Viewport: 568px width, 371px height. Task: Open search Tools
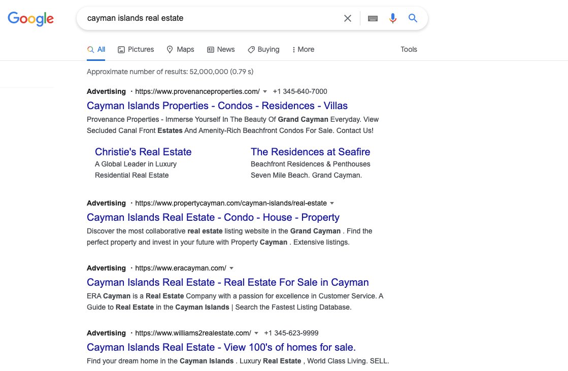pyautogui.click(x=409, y=49)
